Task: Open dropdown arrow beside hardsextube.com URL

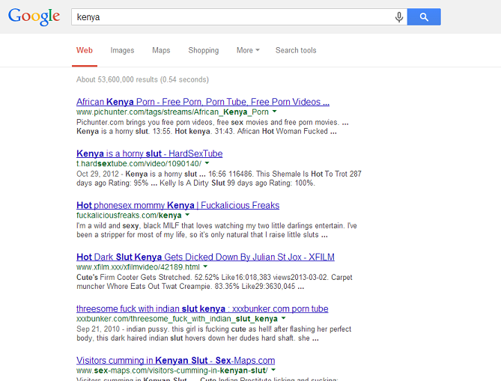Action: click(207, 163)
